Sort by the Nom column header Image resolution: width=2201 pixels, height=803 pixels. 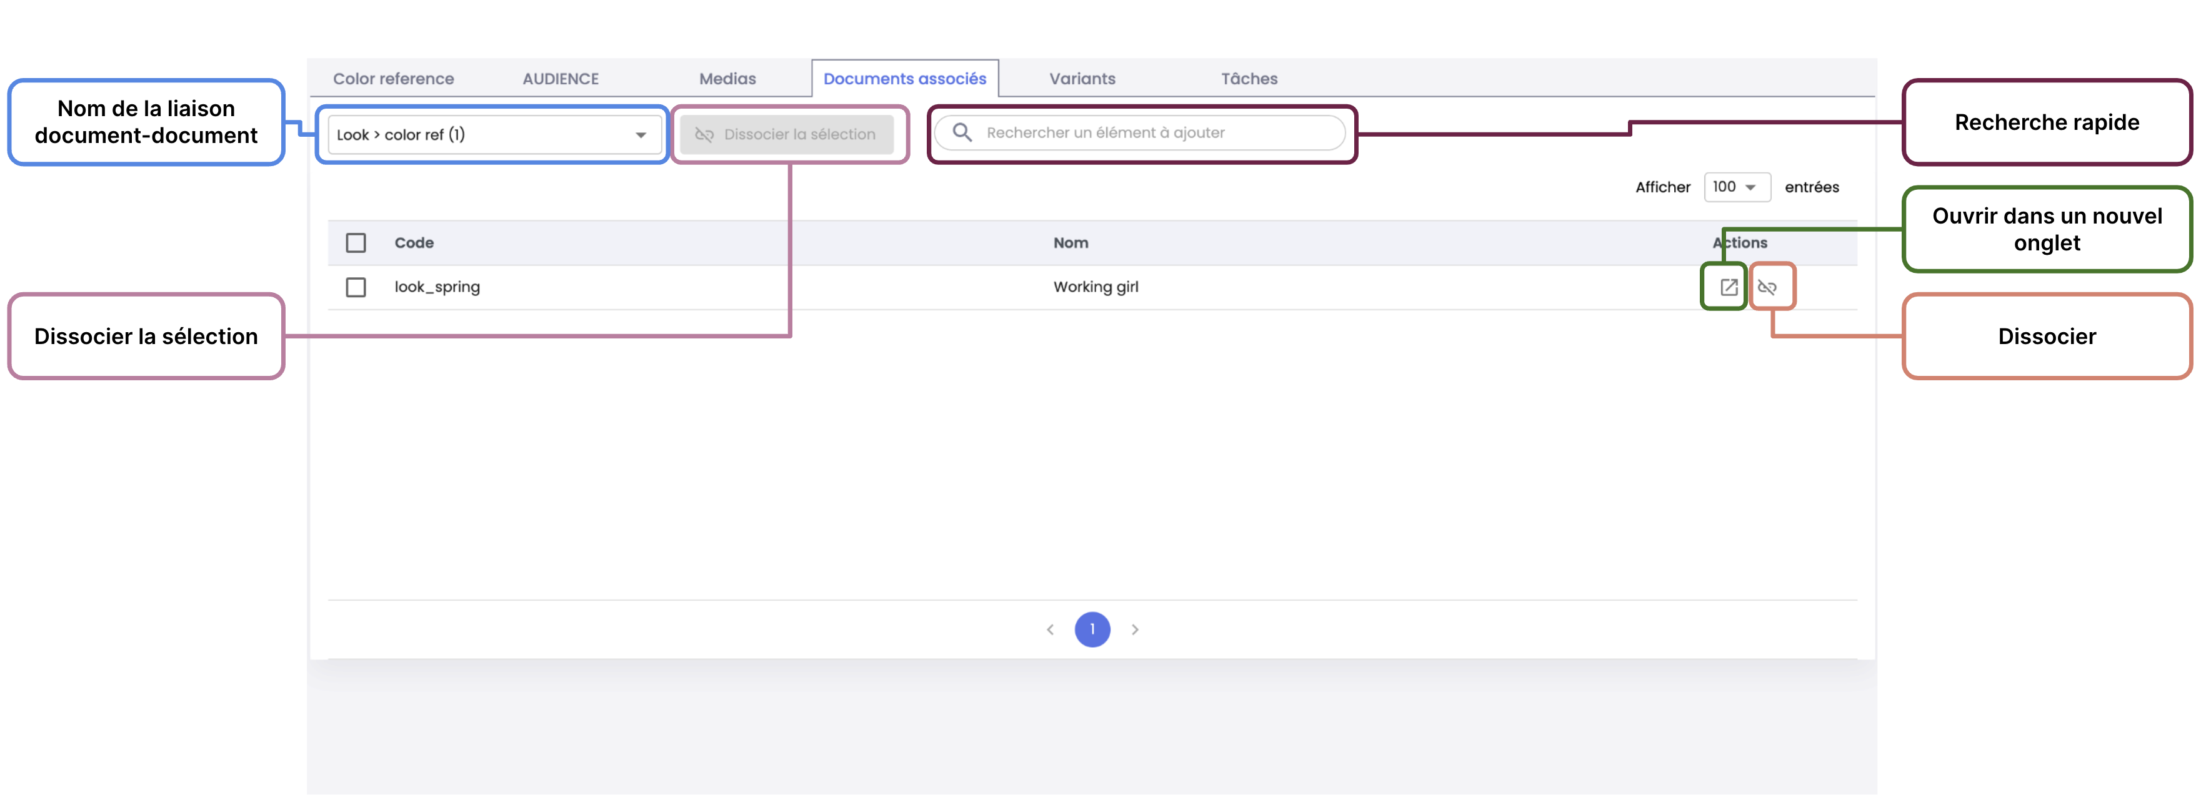pyautogui.click(x=1070, y=243)
